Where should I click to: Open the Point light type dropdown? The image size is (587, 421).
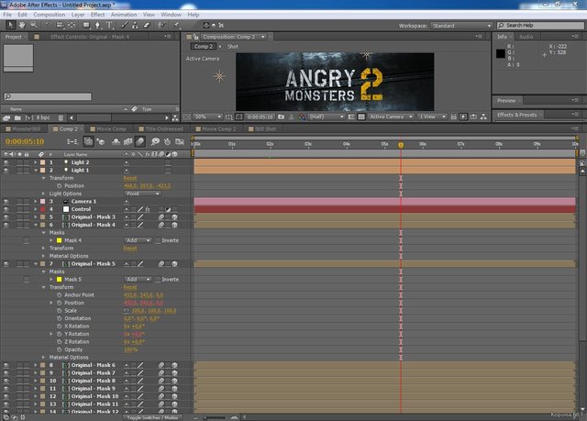pos(142,194)
